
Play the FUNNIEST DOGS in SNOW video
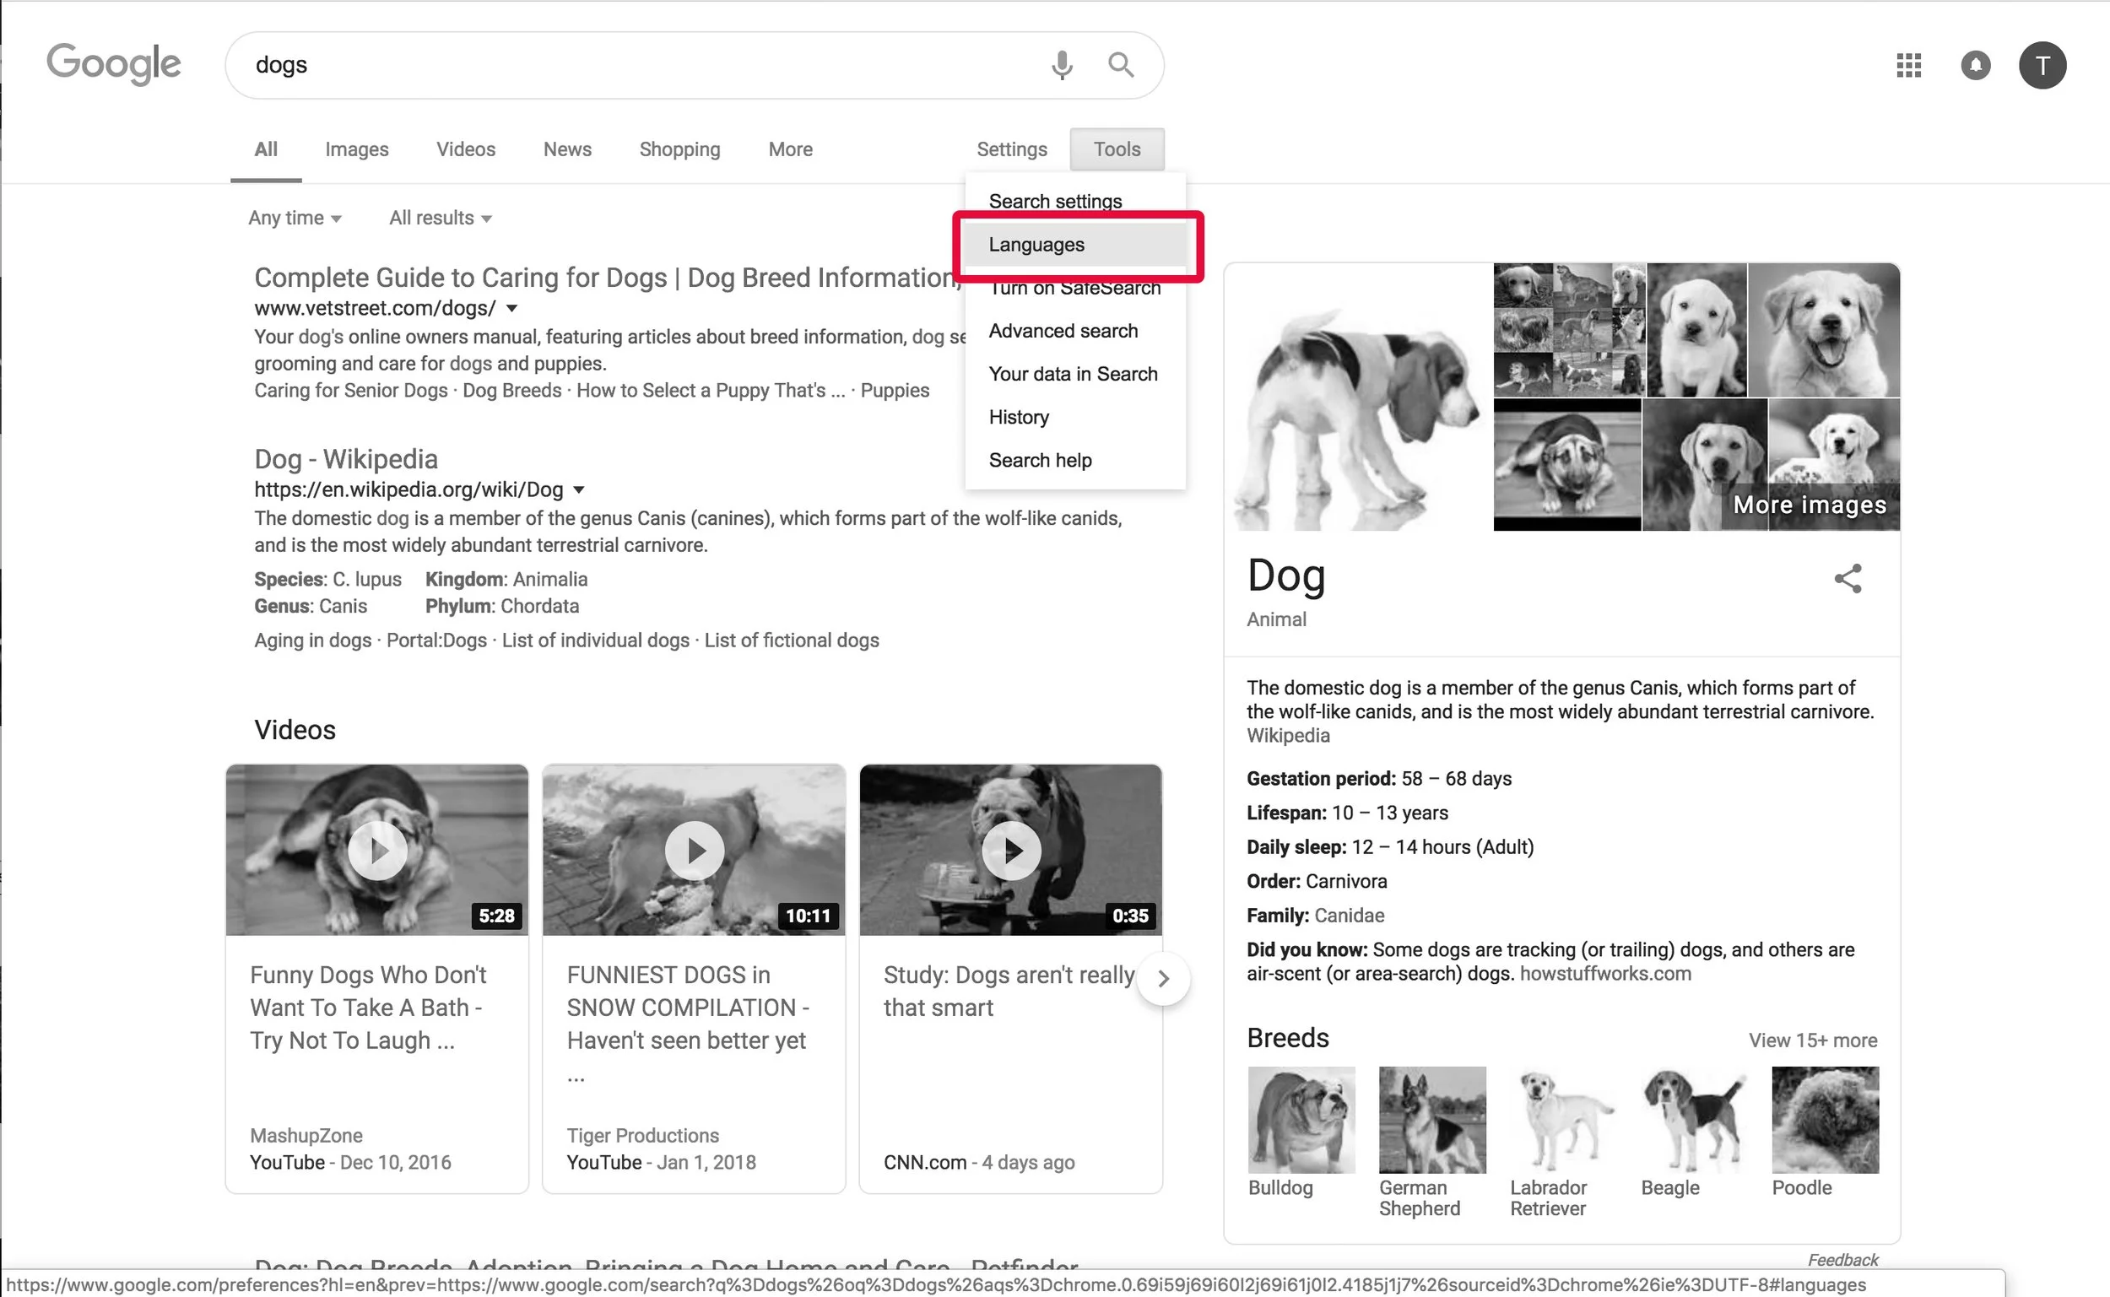(x=693, y=850)
